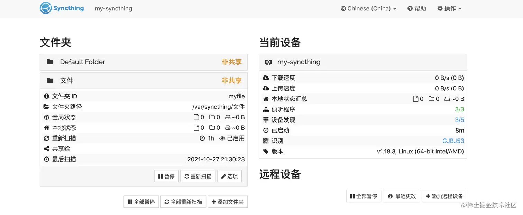Click the sitemap icon beside 侦听程序
This screenshot has width=523, height=215.
[266, 109]
